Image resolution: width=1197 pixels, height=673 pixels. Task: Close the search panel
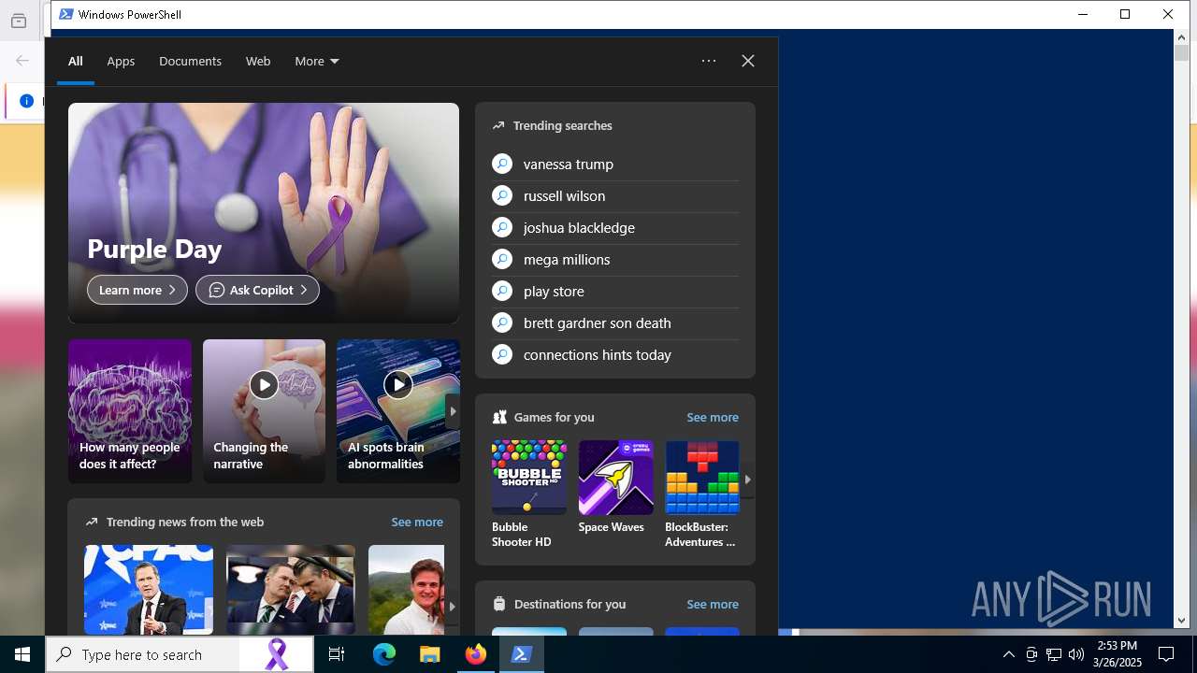[x=748, y=61]
